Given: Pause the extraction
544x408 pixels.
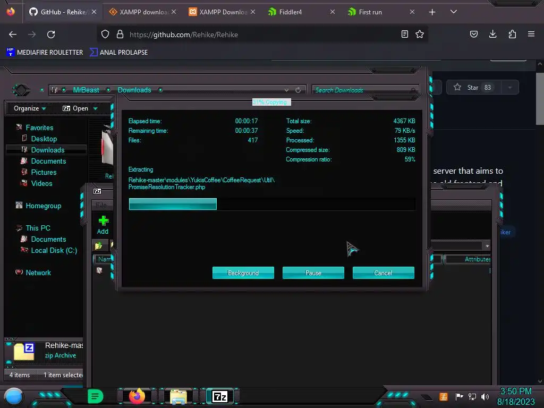Looking at the screenshot, I should 313,273.
